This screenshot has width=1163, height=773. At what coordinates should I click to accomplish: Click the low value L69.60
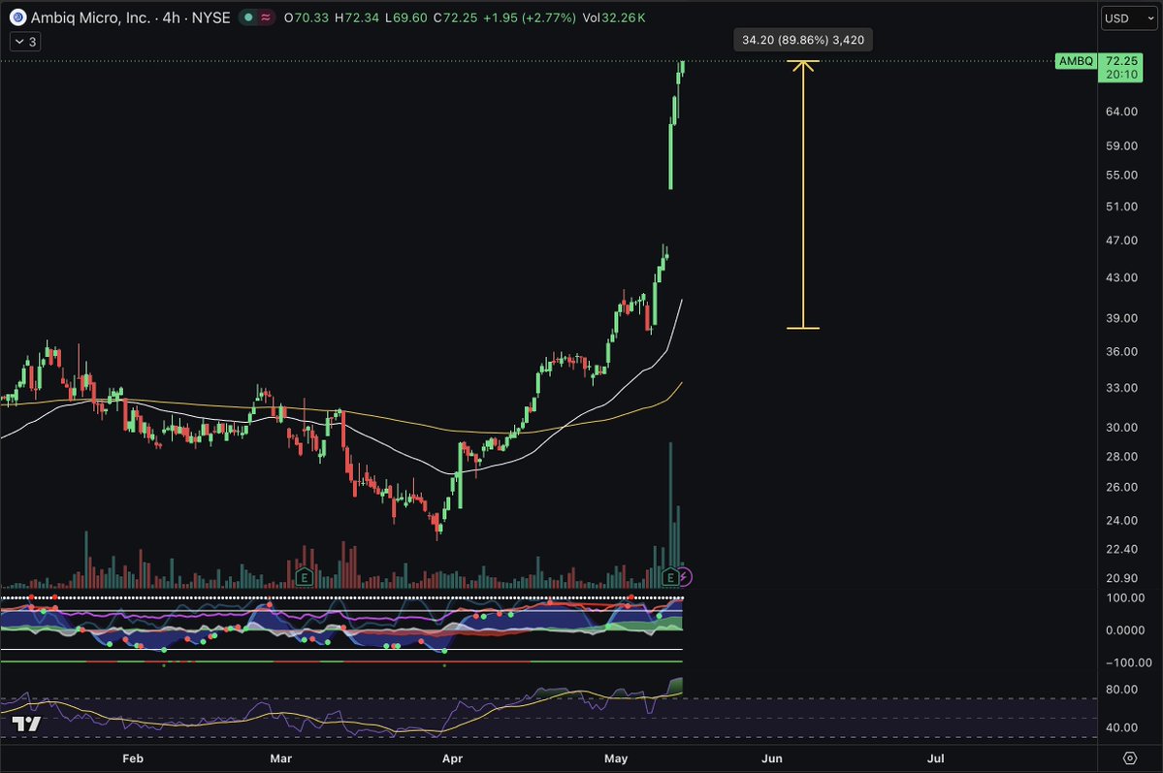coord(406,17)
